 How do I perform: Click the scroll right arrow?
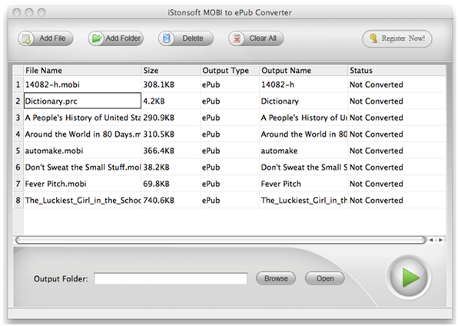click(x=441, y=240)
